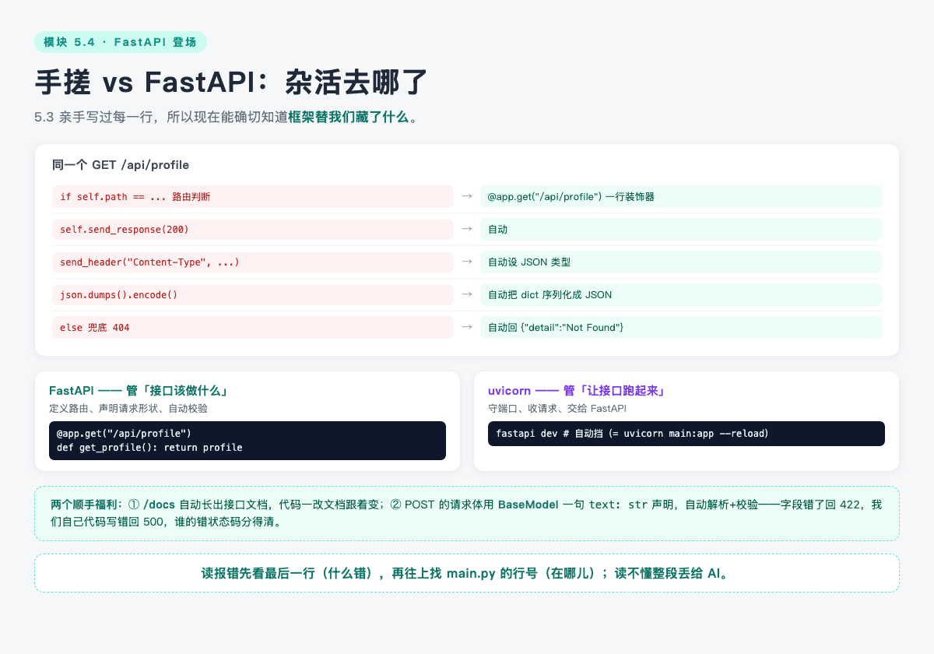The height and width of the screenshot is (654, 934).
Task: Click the heading 手搓 vs FastAPI:杂活去哪了
Action: (x=232, y=83)
